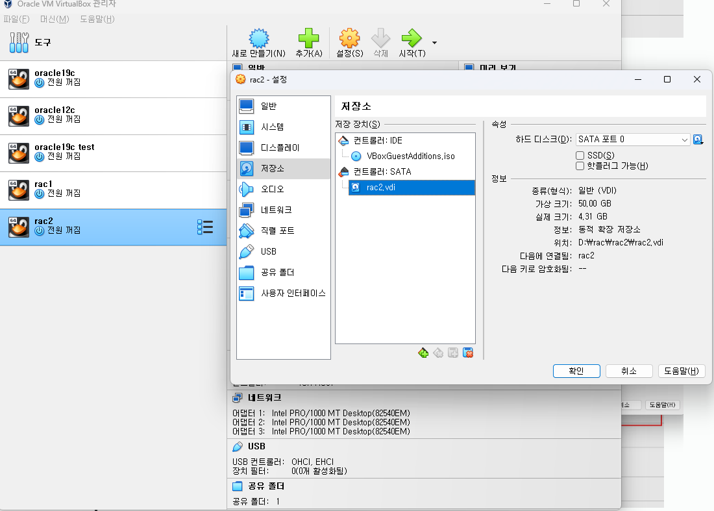Viewport: 714px width, 511px height.
Task: Select the oracle19c test virtual machine
Action: pos(113,153)
